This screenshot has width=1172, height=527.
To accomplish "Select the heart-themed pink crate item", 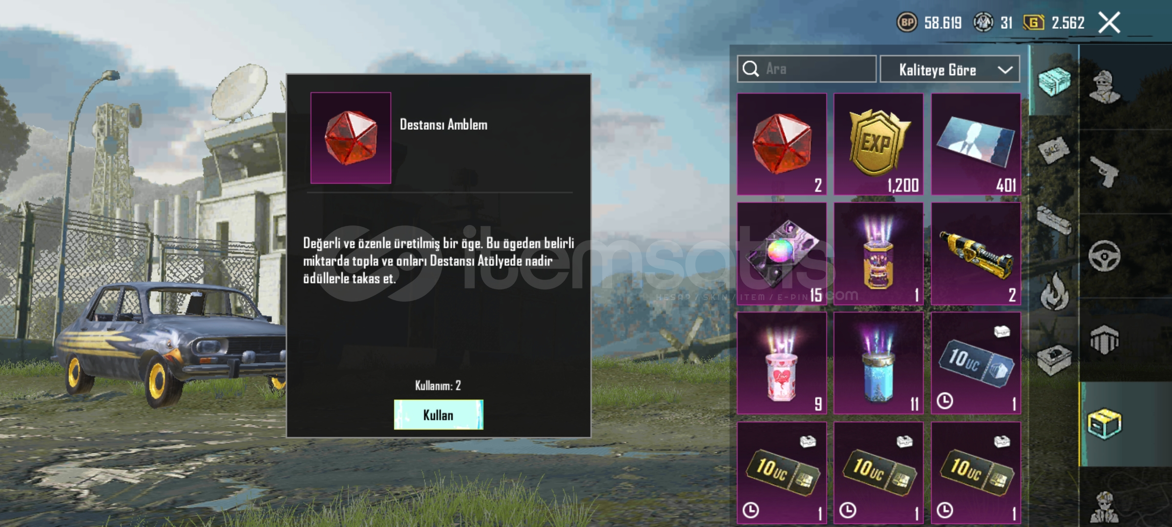I will [782, 363].
